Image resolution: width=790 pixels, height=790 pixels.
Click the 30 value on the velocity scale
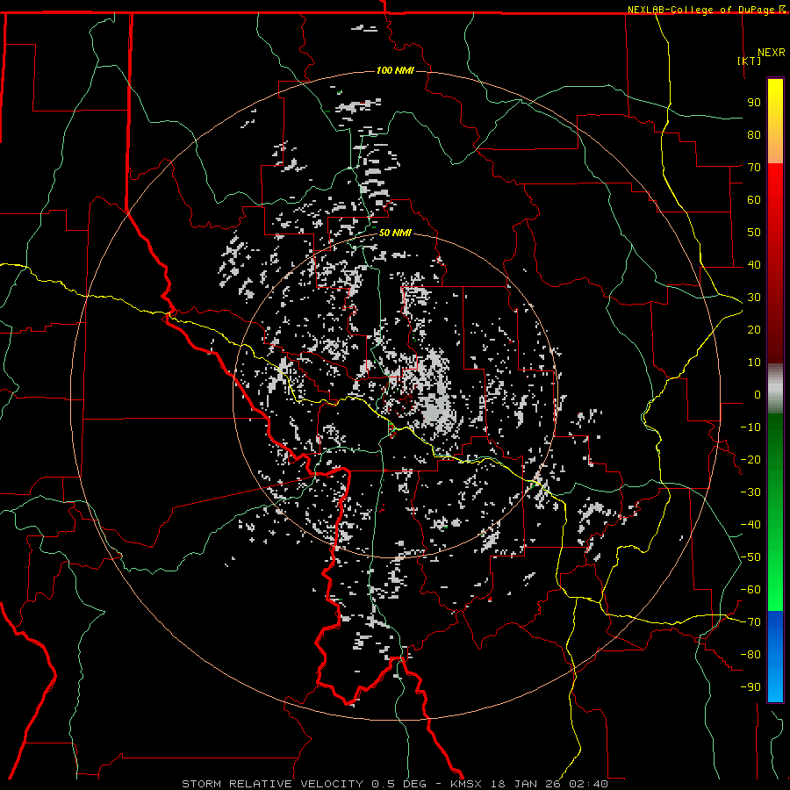coord(754,298)
